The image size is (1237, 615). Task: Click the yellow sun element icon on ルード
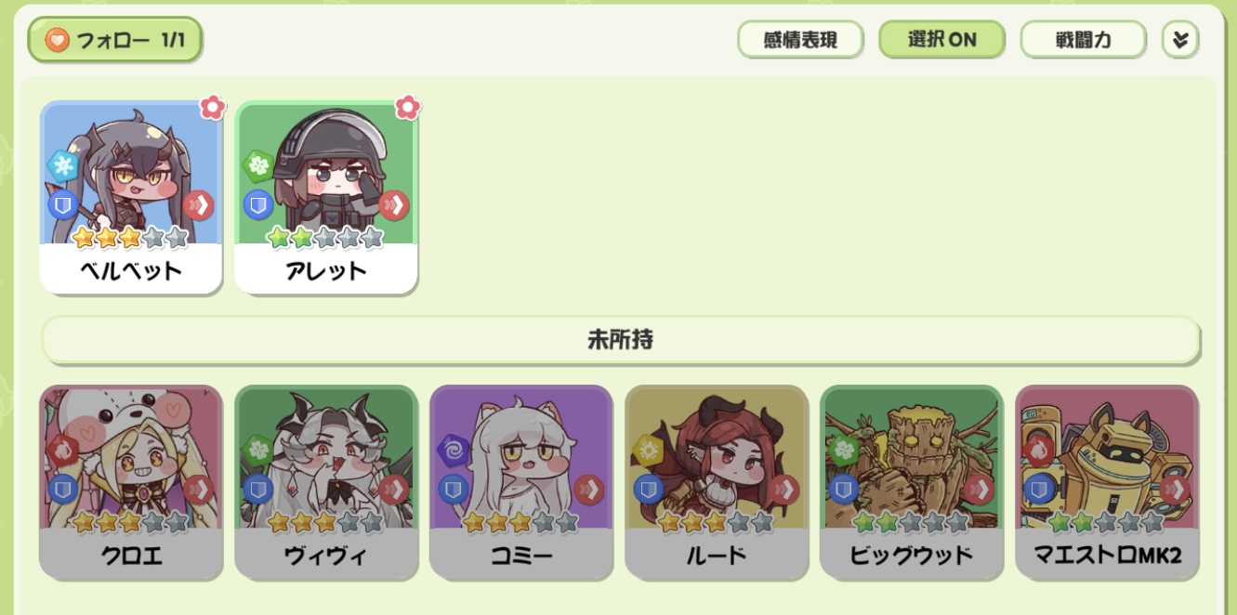[x=649, y=450]
